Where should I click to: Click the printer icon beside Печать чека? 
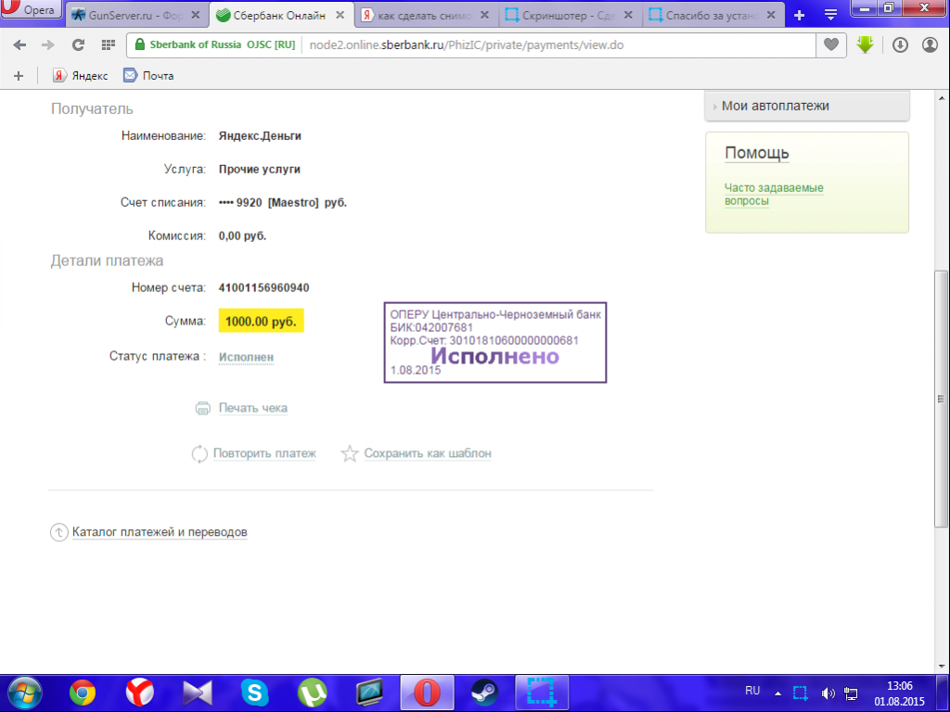coord(203,408)
